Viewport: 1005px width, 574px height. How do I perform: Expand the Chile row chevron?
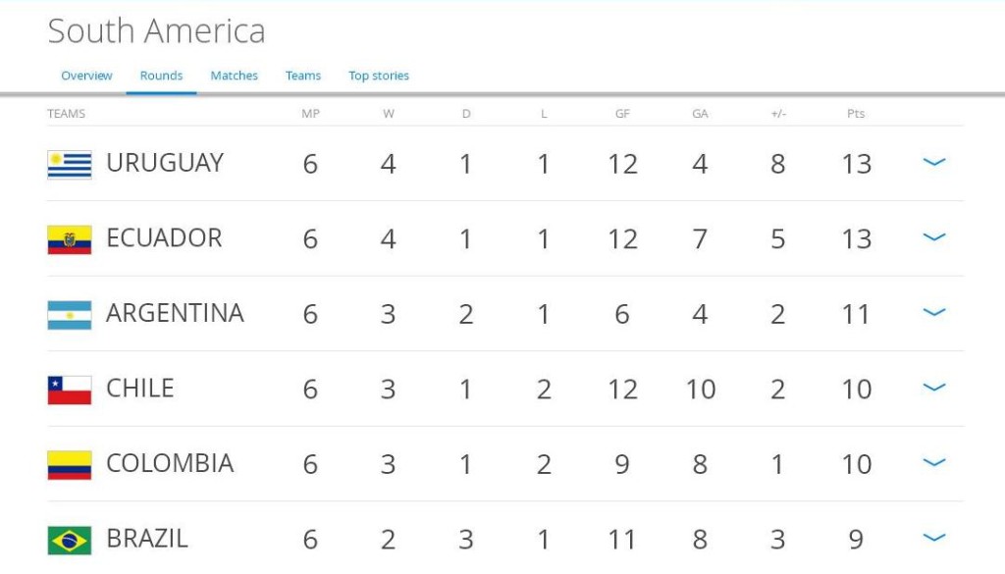(x=934, y=388)
